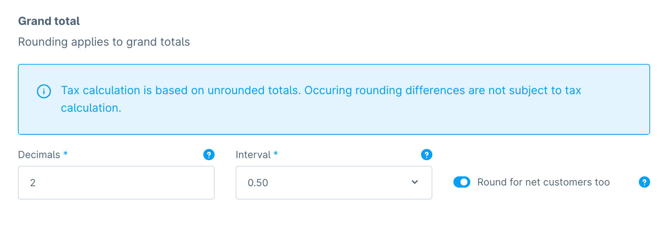Click the Decimals field label

coord(39,155)
